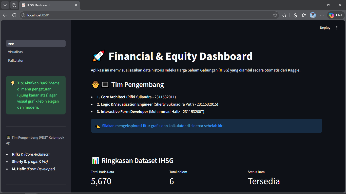Open the Copilot Chat button
The height and width of the screenshot is (194, 346).
point(336,15)
